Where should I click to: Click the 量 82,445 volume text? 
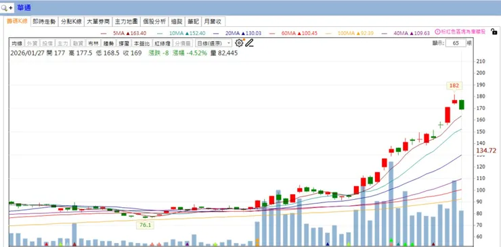(x=224, y=53)
